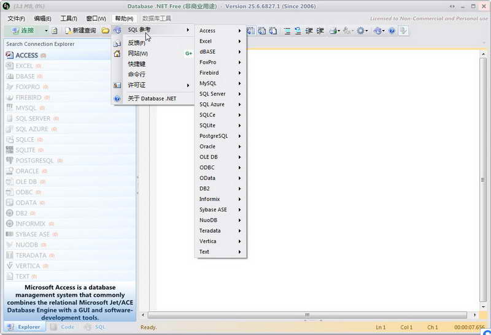Select EXCEL in the connection explorer
Viewport: 491px width, 335px height.
(70, 66)
